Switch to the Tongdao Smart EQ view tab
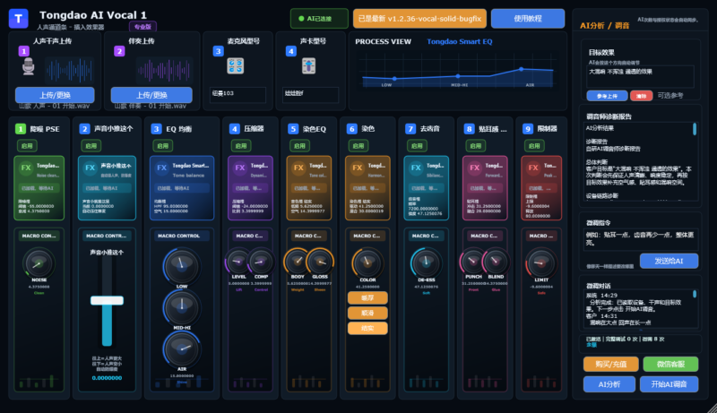This screenshot has width=717, height=413. pos(460,41)
